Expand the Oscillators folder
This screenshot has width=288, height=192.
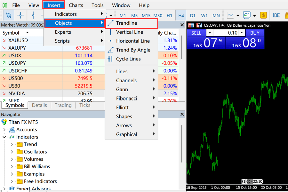pyautogui.click(x=12, y=152)
